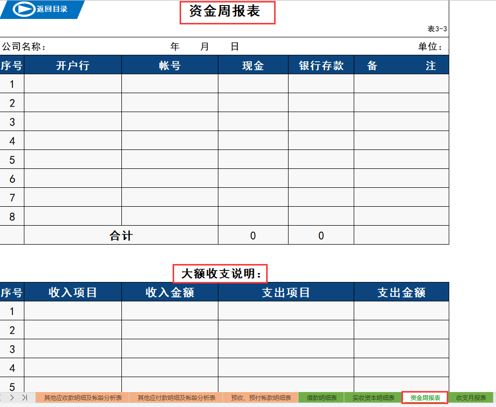Click the 银行存款 total cell showing 0

click(321, 235)
